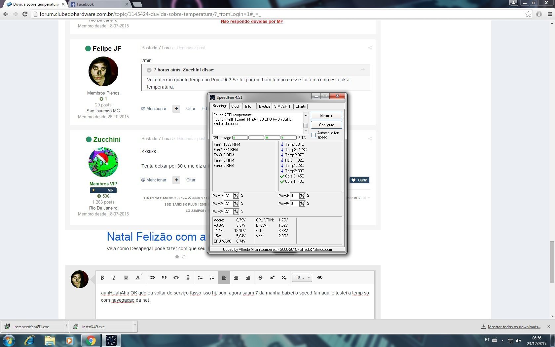Go back to the previous page
This screenshot has width=555, height=347.
tap(6, 14)
